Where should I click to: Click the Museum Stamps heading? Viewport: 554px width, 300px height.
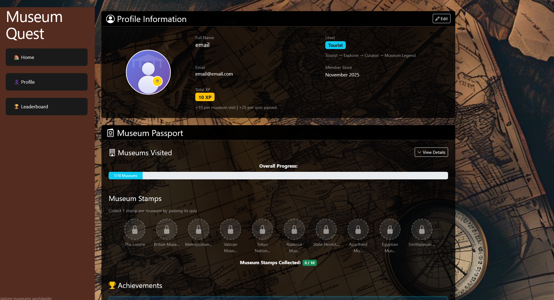pyautogui.click(x=135, y=199)
